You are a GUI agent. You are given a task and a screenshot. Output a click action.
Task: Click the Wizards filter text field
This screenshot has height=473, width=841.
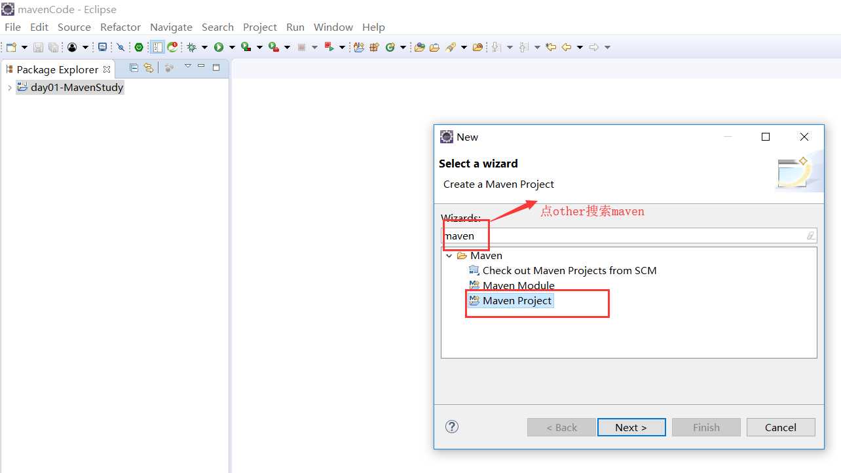pos(629,236)
